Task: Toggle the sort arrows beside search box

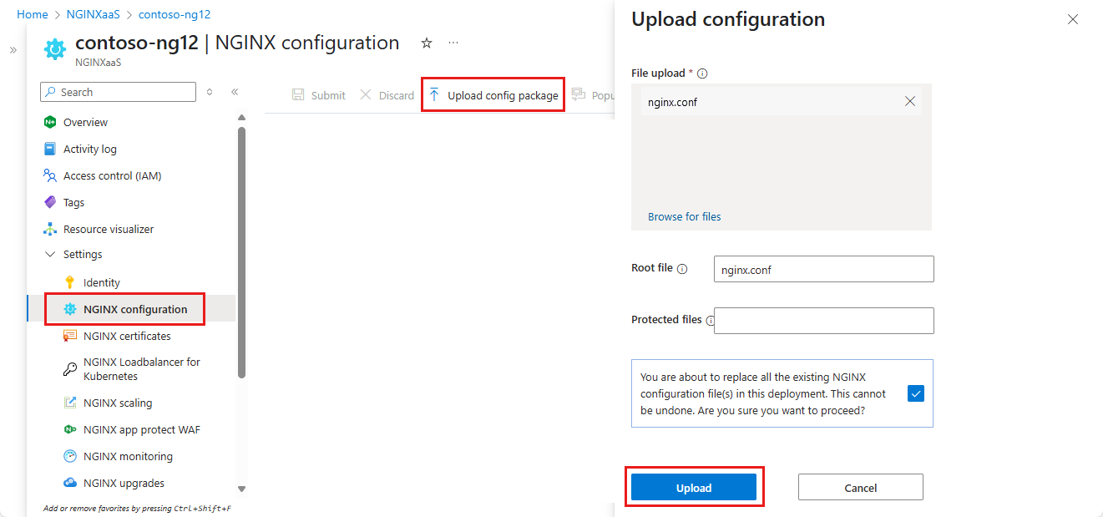Action: [210, 92]
